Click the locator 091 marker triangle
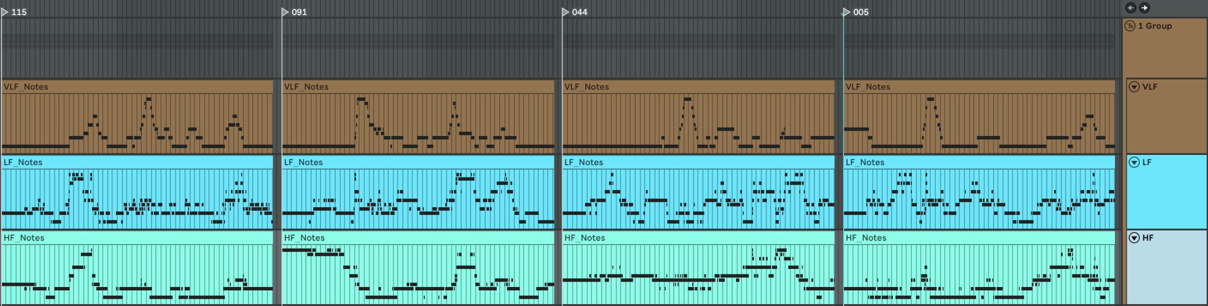The image size is (1208, 306). click(285, 12)
